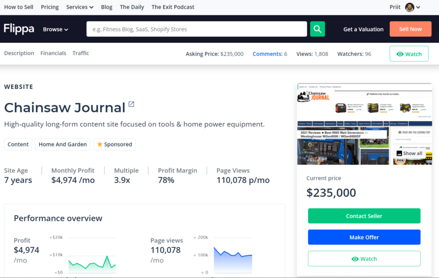Screen dimensions: 439x278
Task: Click the green search magnifier button
Action: pyautogui.click(x=317, y=29)
